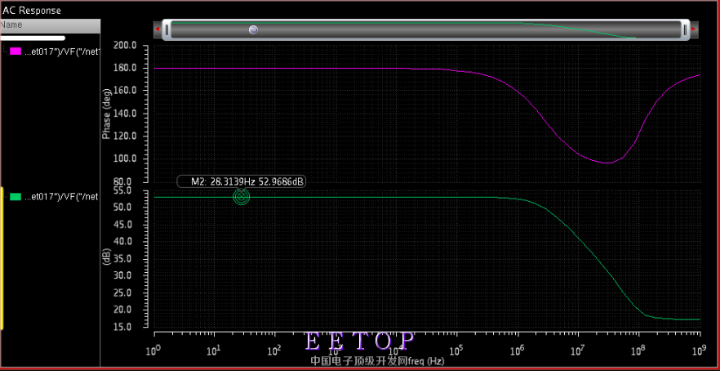720x371 pixels.
Task: Click the AC Response window title
Action: point(32,10)
